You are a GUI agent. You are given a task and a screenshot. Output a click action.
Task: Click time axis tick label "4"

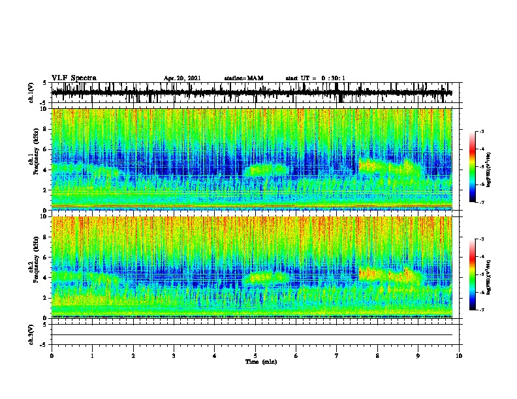pos(215,355)
